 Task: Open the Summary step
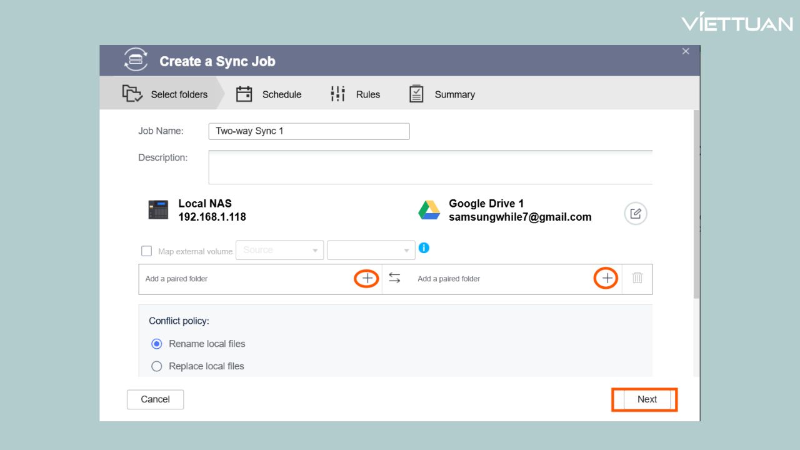click(442, 94)
